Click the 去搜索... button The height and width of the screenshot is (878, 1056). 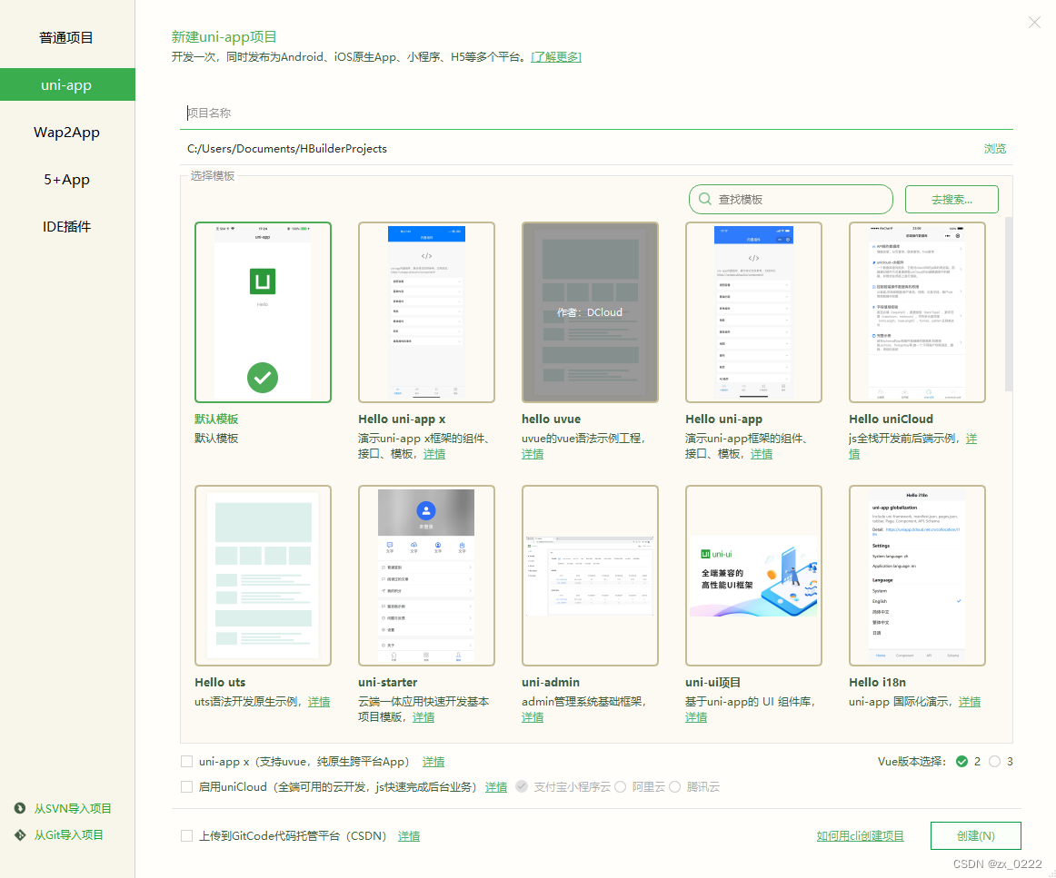click(x=951, y=199)
